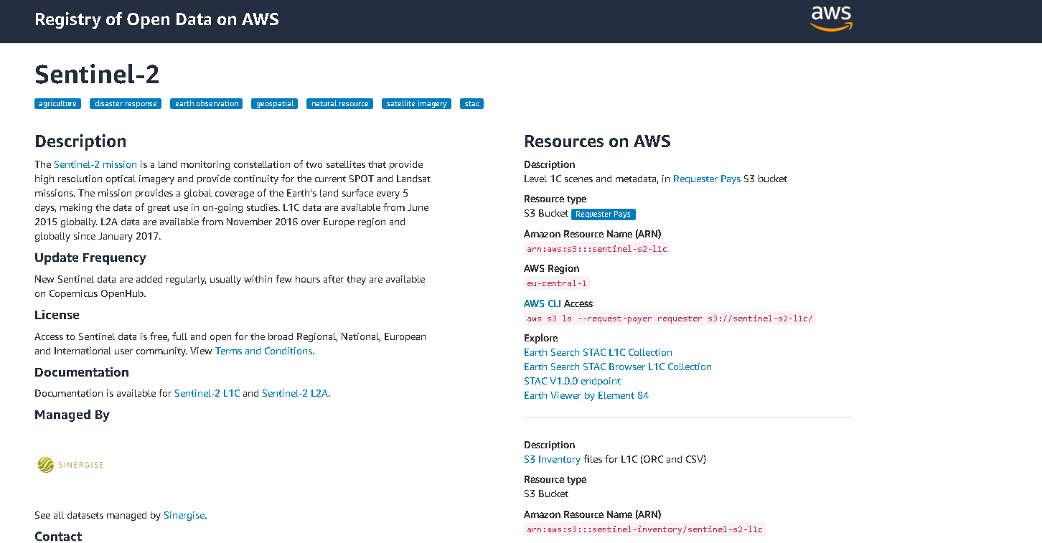Select the natural resource tag
The width and height of the screenshot is (1042, 543).
(339, 104)
